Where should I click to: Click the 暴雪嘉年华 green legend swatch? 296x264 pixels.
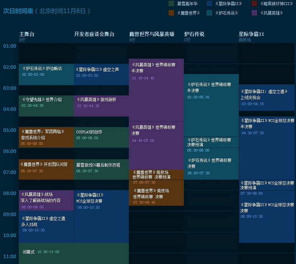click(171, 3)
